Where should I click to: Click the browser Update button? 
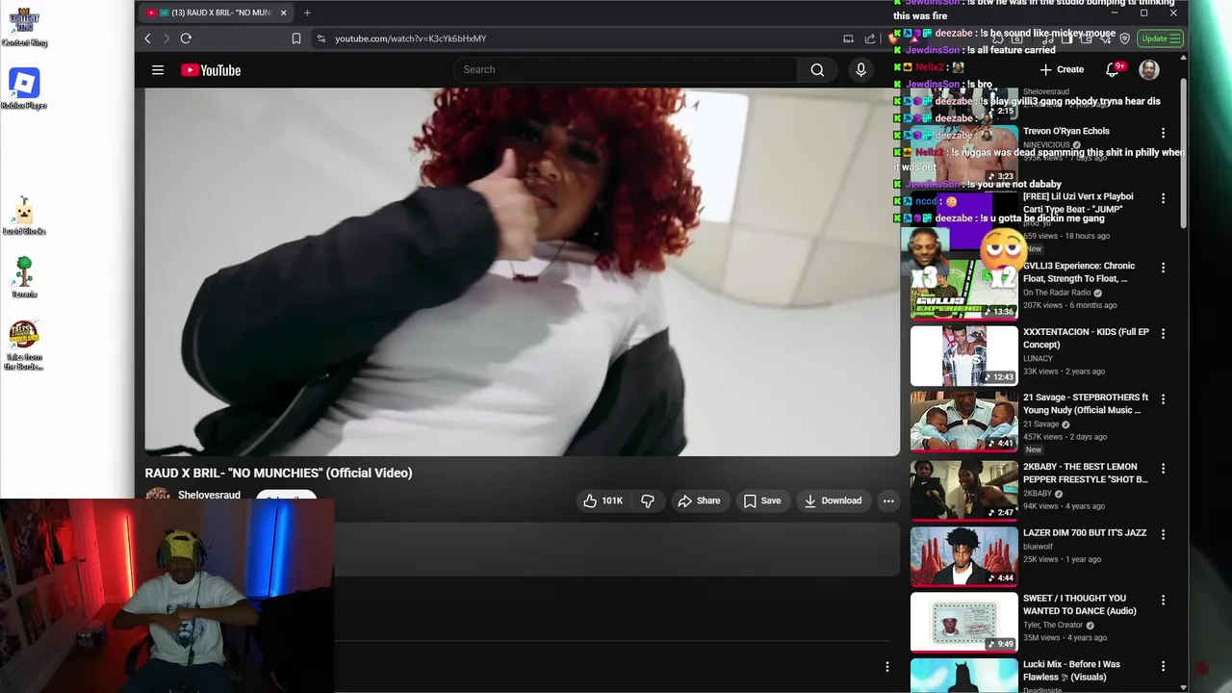click(x=1160, y=38)
